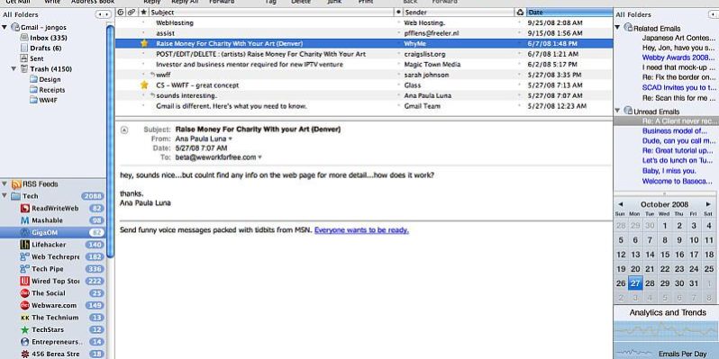The height and width of the screenshot is (359, 719).
Task: Mark the sarah johnson message as junk
Action: click(x=520, y=75)
